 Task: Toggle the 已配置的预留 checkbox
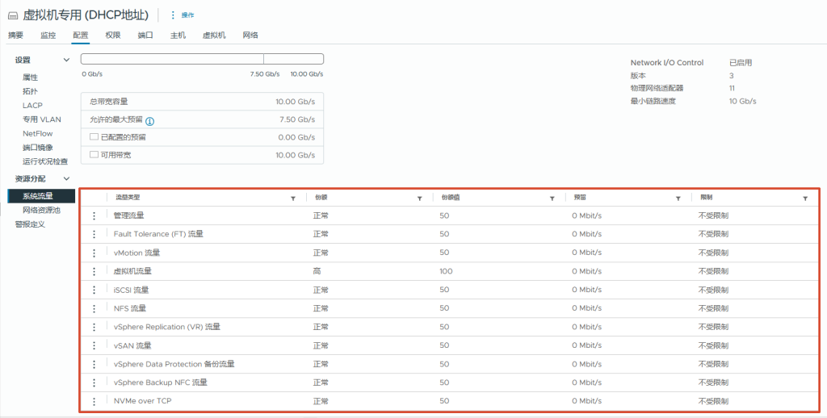tap(94, 137)
